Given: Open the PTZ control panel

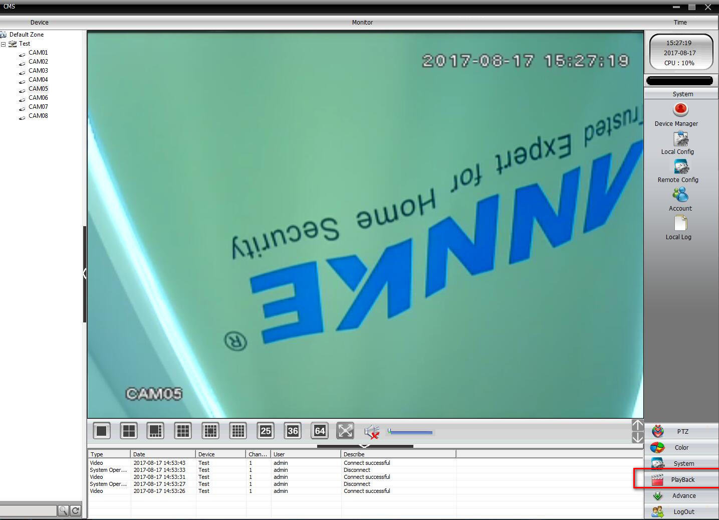Looking at the screenshot, I should pos(681,431).
